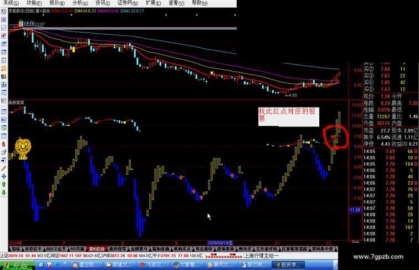Click the yellow lion mascot icon
Screen dimensions: 419x270
tap(23, 149)
